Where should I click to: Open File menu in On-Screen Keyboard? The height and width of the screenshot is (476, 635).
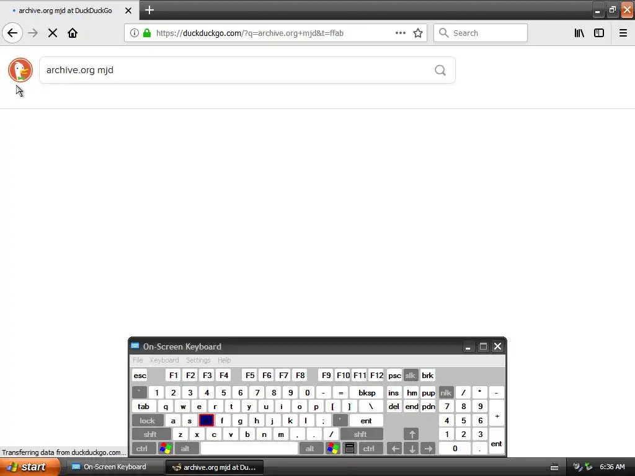click(138, 360)
